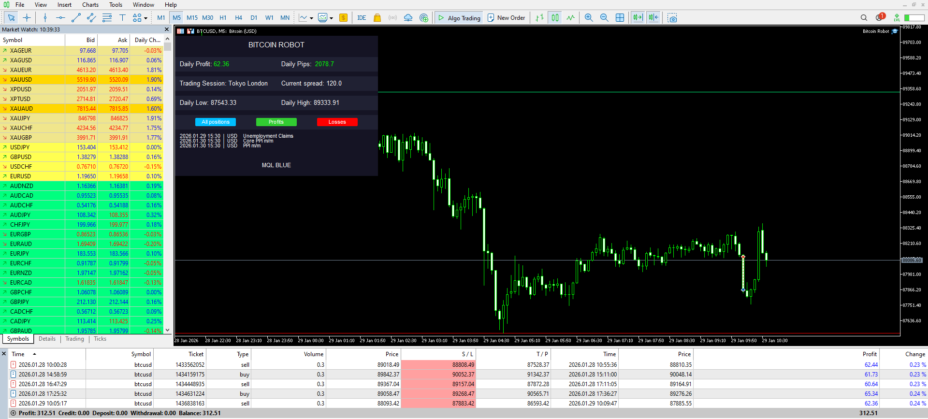Click the tile windows grid icon
Image resolution: width=928 pixels, height=419 pixels.
pos(620,18)
